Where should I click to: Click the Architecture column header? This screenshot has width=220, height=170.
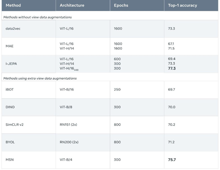click(x=72, y=6)
